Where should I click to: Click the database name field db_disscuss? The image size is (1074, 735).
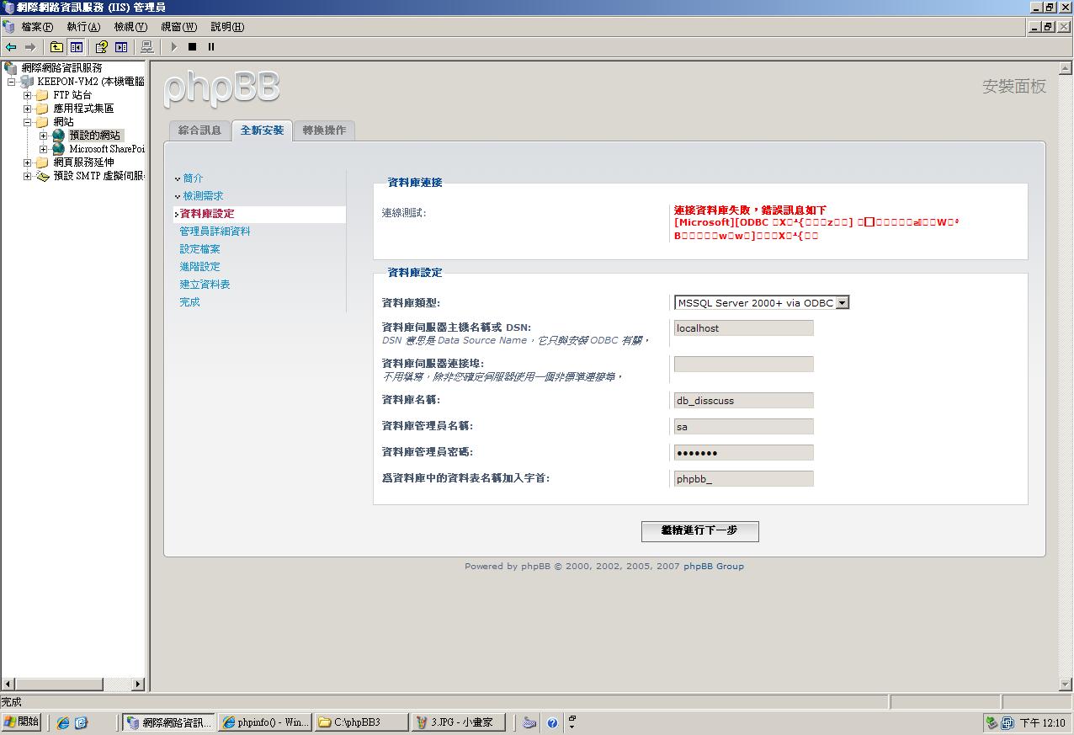pos(743,401)
